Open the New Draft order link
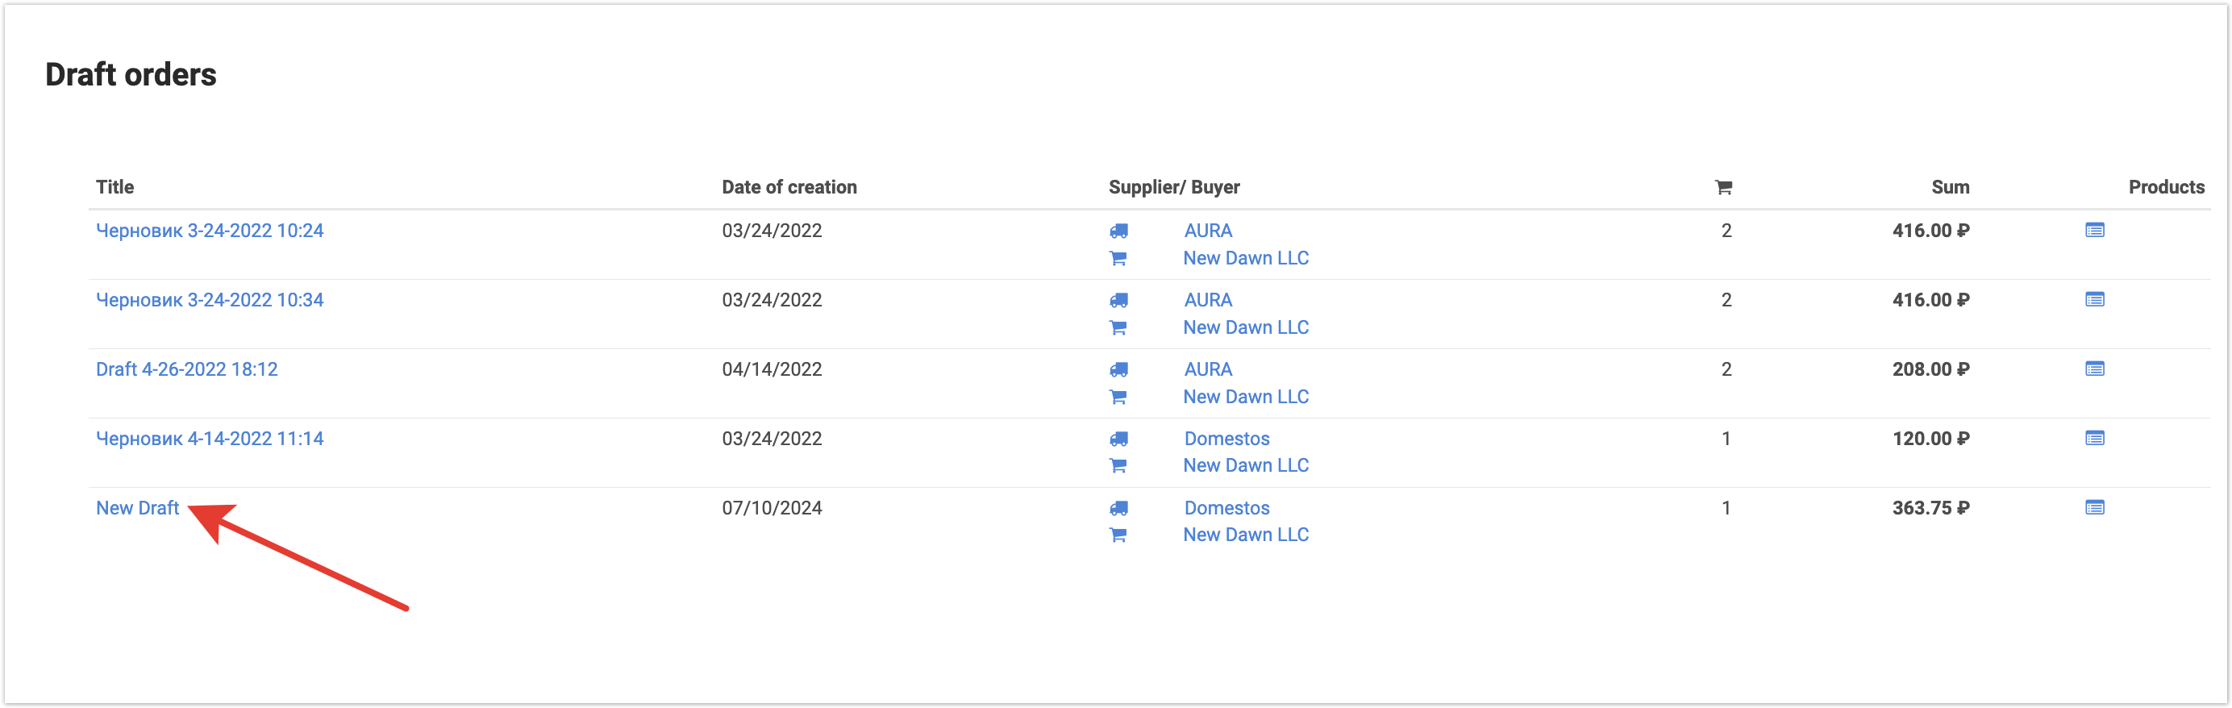This screenshot has width=2232, height=708. click(137, 508)
